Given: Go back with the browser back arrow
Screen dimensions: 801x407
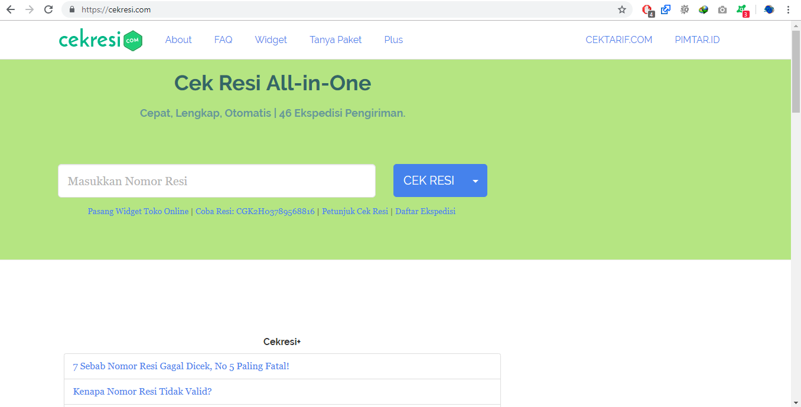Looking at the screenshot, I should pos(11,9).
